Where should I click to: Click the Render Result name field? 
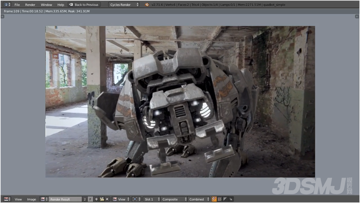click(65, 199)
